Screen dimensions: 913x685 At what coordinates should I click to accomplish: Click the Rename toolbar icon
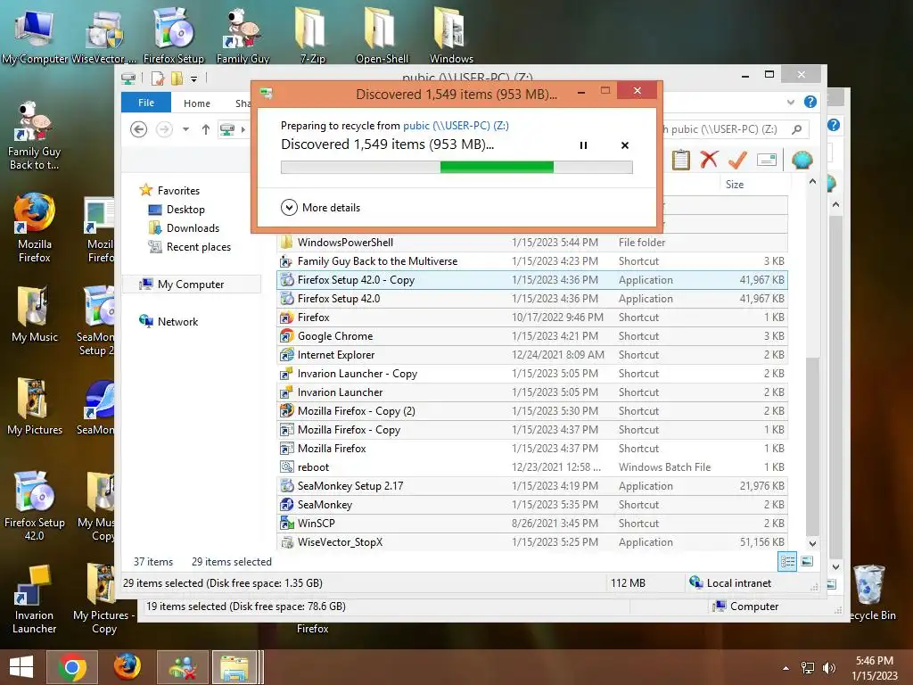766,160
